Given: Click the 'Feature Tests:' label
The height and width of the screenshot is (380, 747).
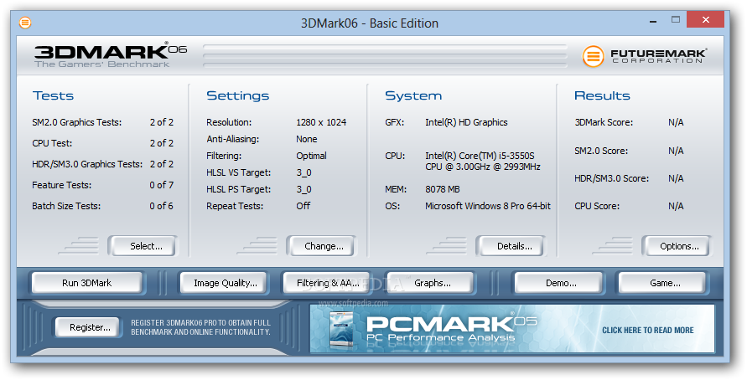Looking at the screenshot, I should [61, 185].
